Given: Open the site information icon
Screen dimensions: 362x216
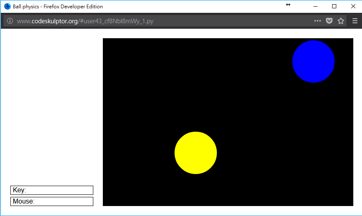Looking at the screenshot, I should 10,21.
